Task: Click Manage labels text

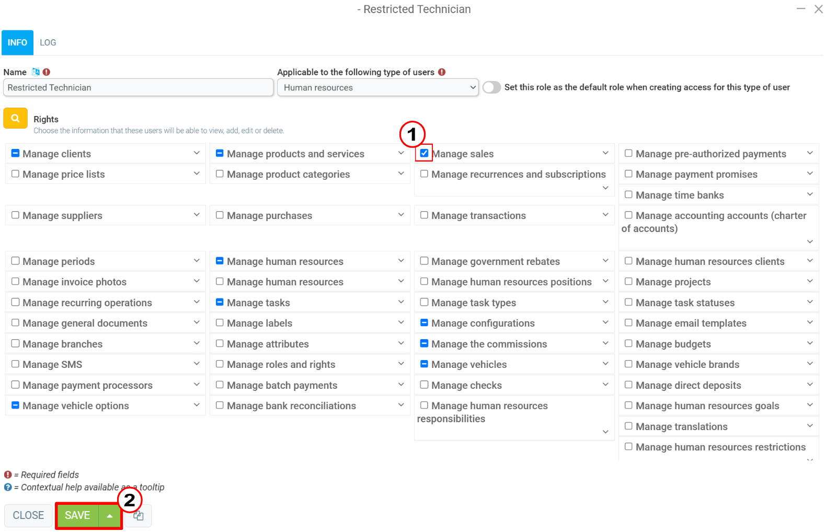Action: pyautogui.click(x=259, y=323)
